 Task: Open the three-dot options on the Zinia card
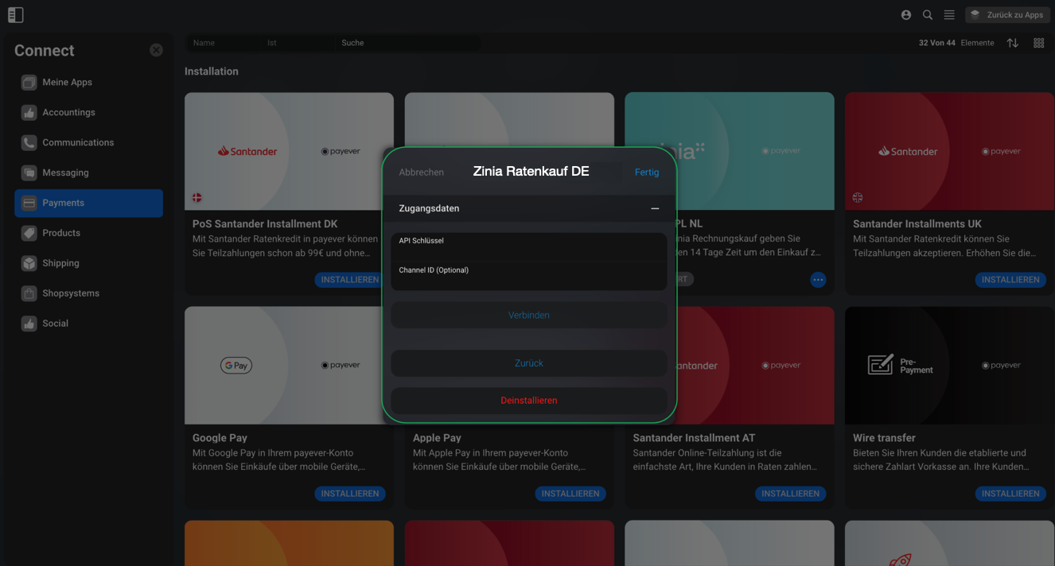[818, 280]
